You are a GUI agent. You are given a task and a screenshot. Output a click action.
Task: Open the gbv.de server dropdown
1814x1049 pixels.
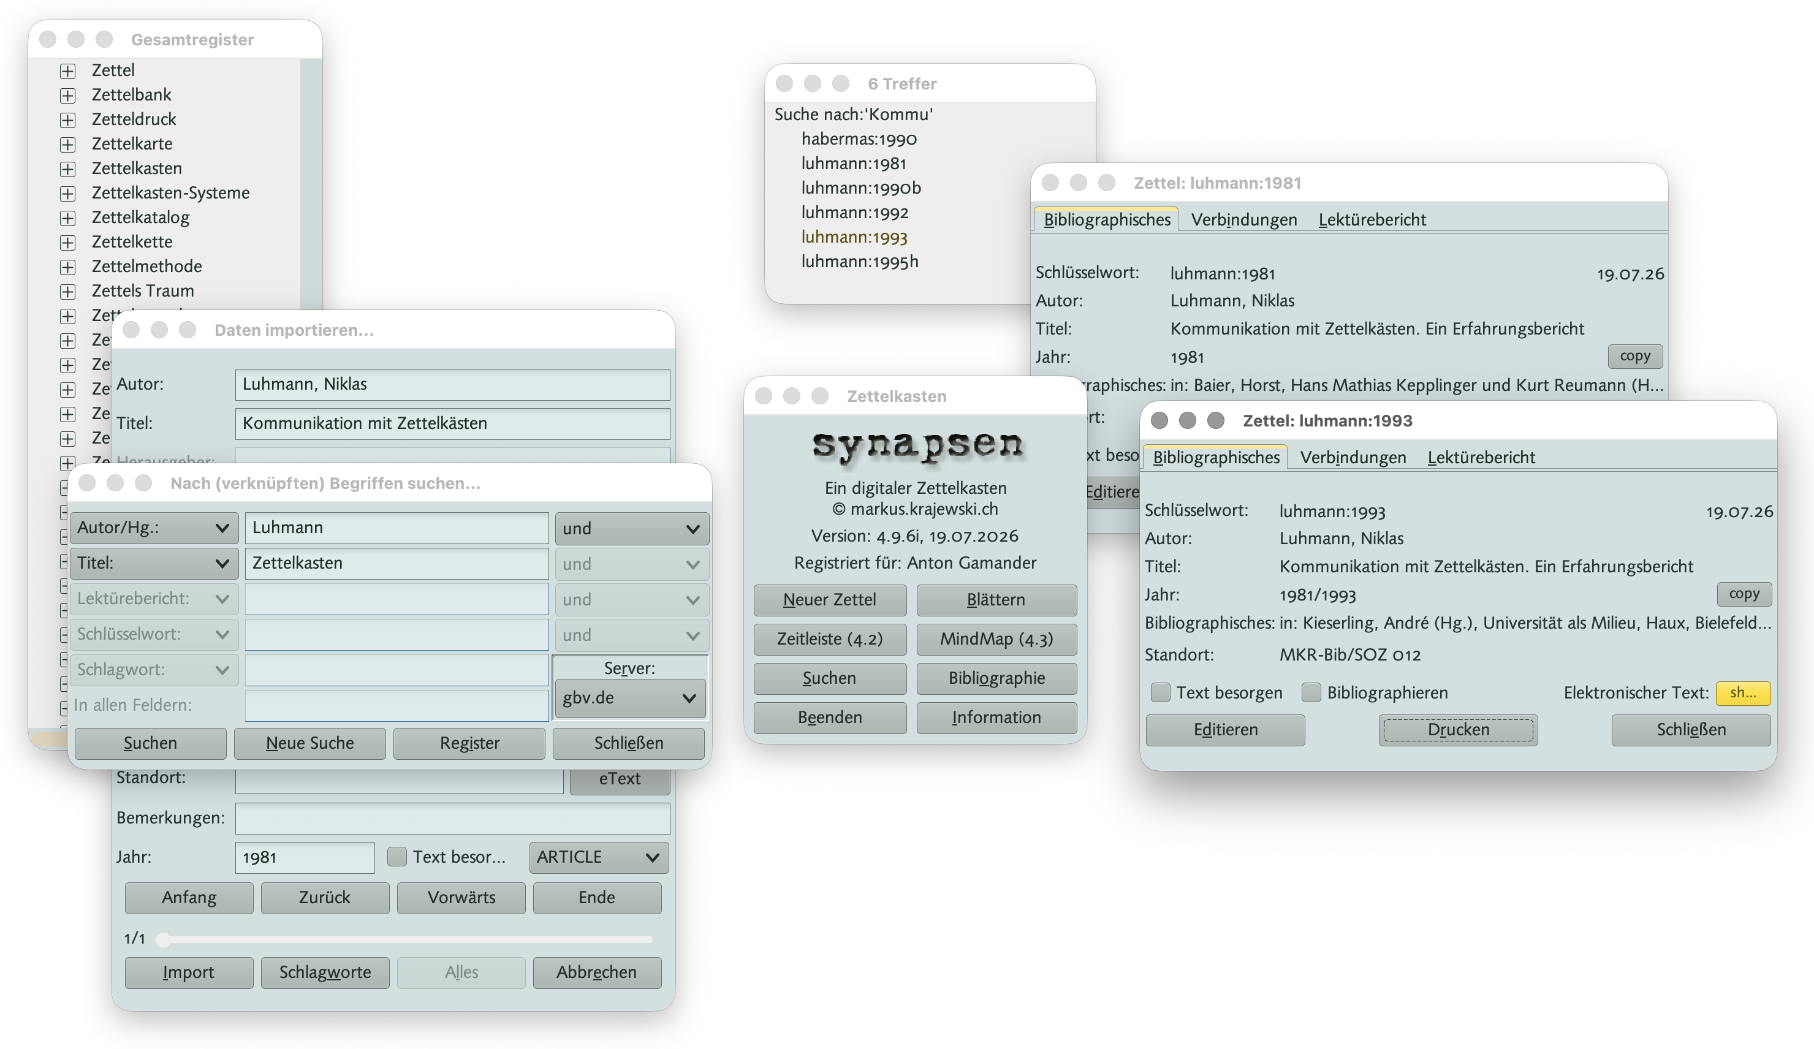[629, 698]
